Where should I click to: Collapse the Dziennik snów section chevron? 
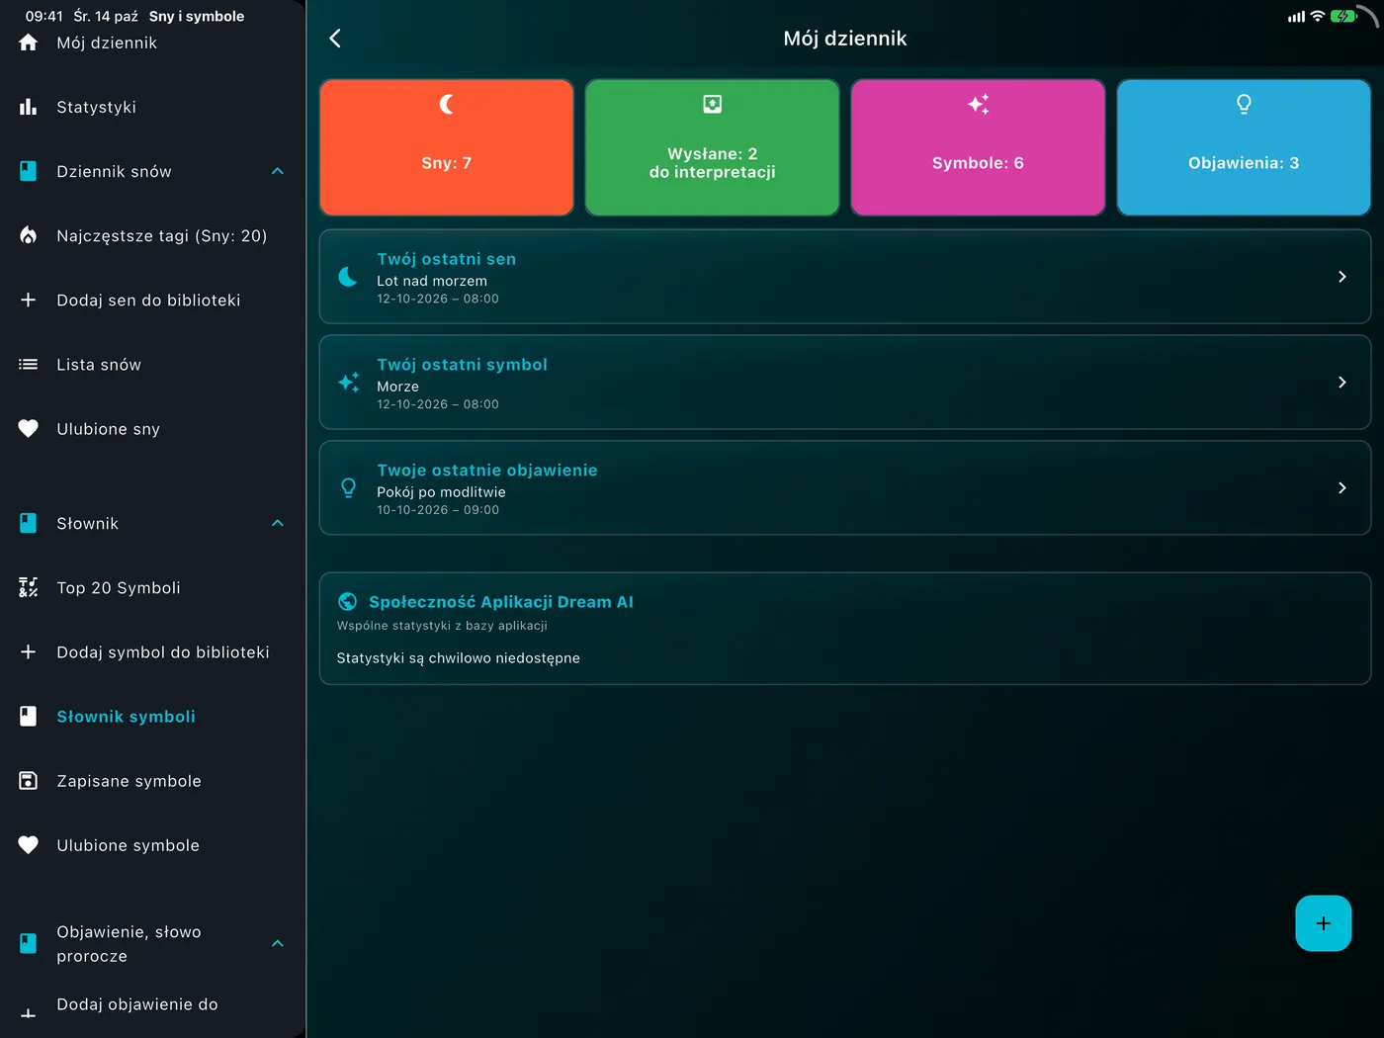[278, 171]
